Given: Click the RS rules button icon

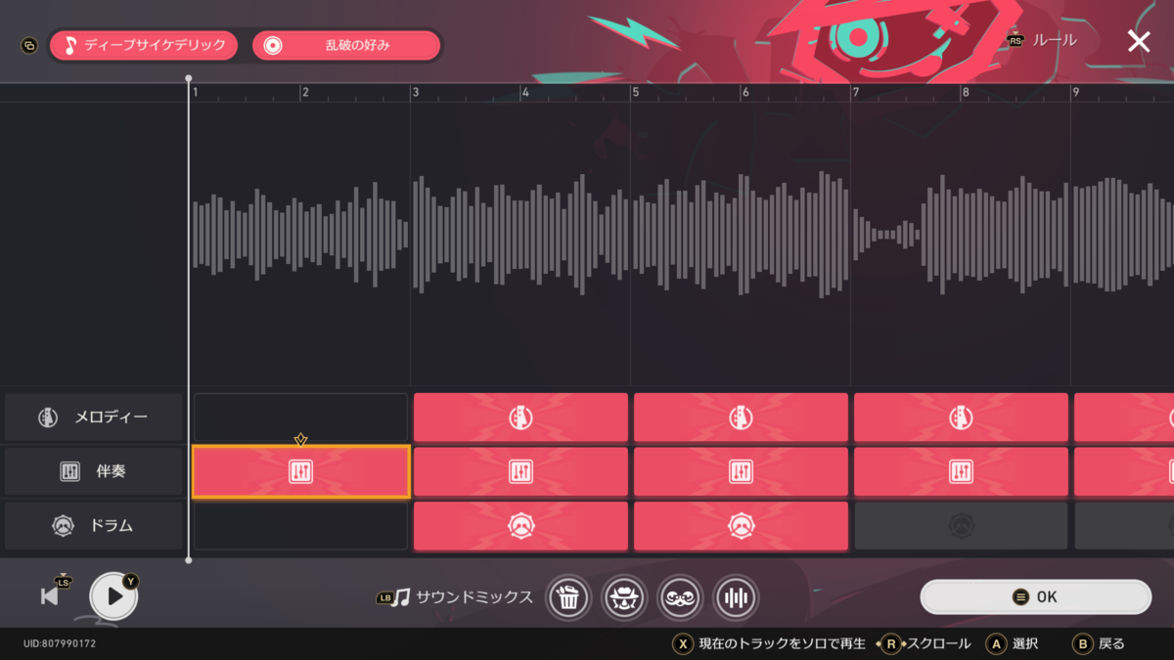Looking at the screenshot, I should point(1016,40).
